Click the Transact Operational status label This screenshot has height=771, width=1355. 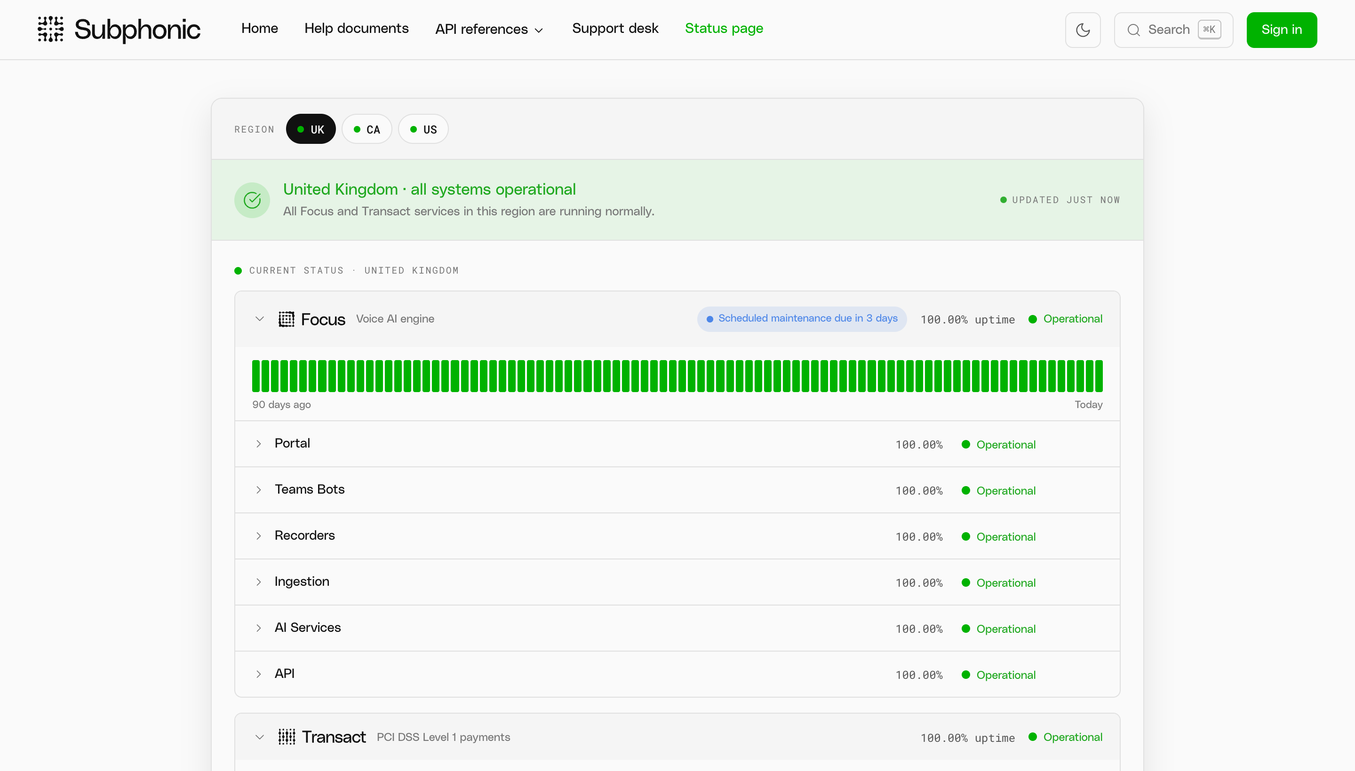(x=1066, y=737)
